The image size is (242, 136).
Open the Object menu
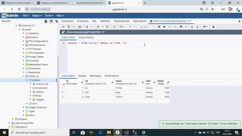coord(37,15)
